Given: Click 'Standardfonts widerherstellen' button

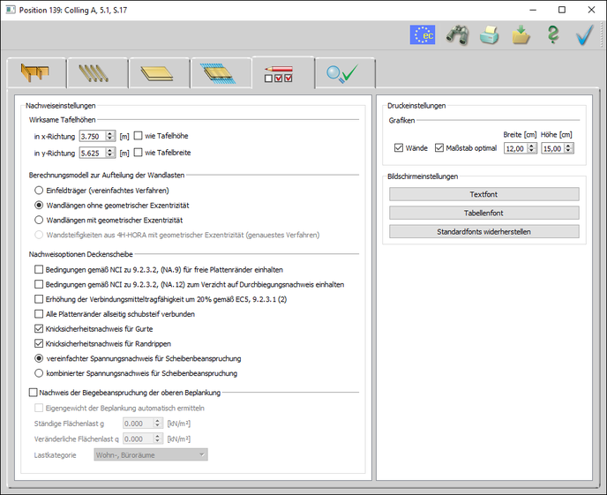Looking at the screenshot, I should click(x=483, y=231).
